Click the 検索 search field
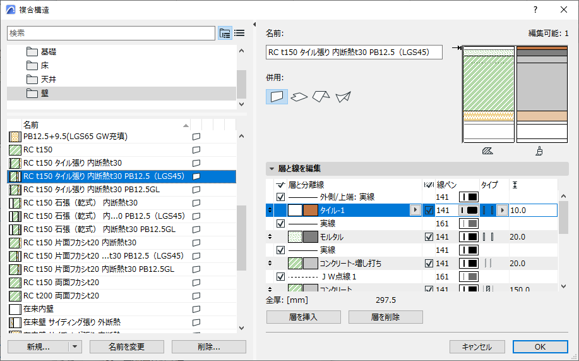The height and width of the screenshot is (361, 579). tap(110, 34)
